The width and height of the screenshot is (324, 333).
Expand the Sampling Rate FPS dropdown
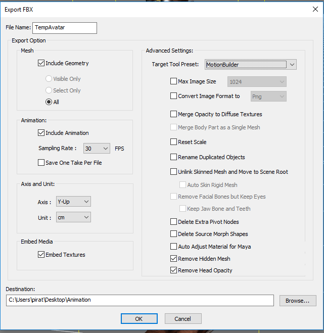tap(97, 149)
